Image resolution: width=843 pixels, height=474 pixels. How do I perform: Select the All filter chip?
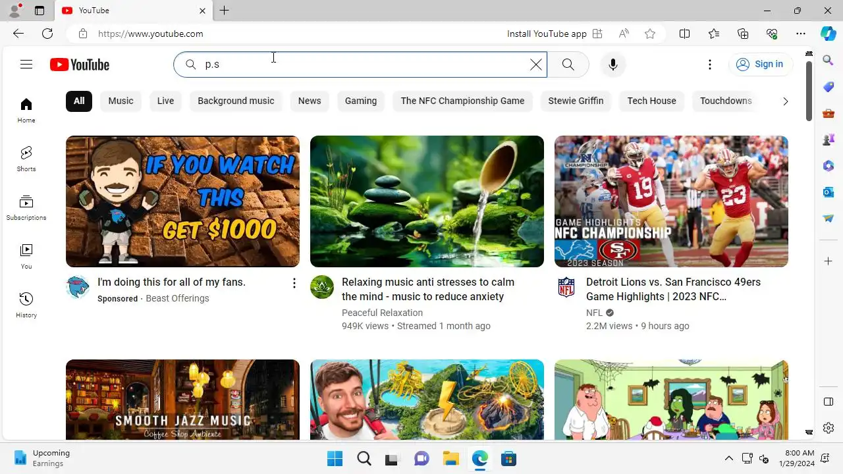click(x=79, y=101)
